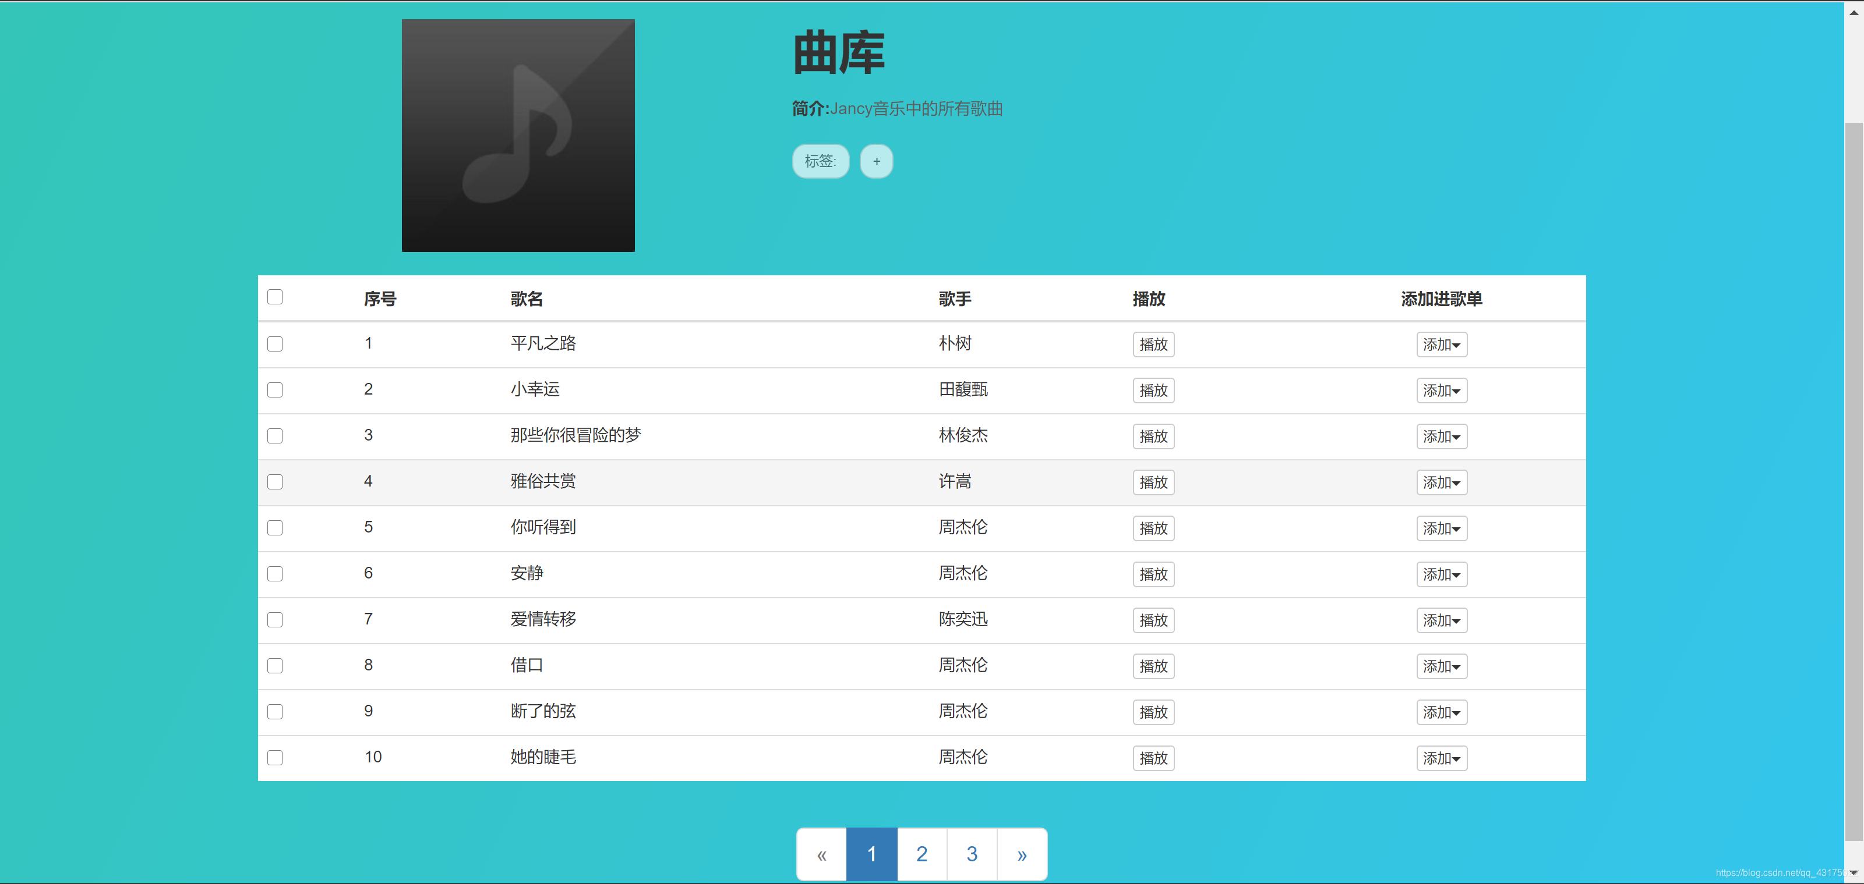This screenshot has height=884, width=1864.
Task: Open 添加 dropdown for 雅俗共赏
Action: pyautogui.click(x=1442, y=482)
